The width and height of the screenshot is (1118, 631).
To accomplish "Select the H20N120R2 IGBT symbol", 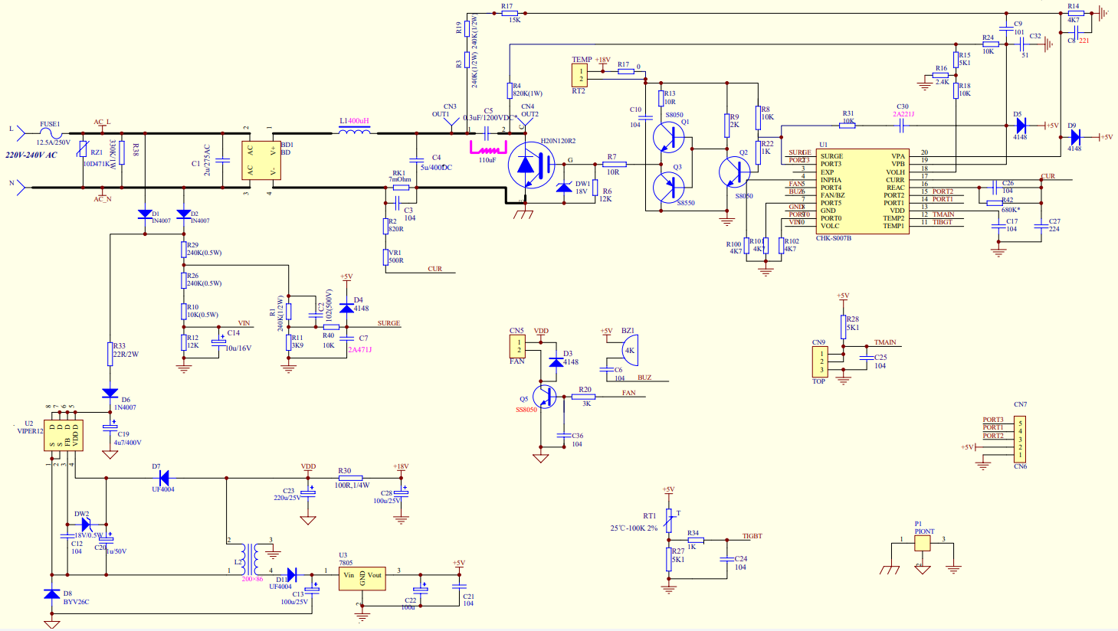I will [x=531, y=165].
